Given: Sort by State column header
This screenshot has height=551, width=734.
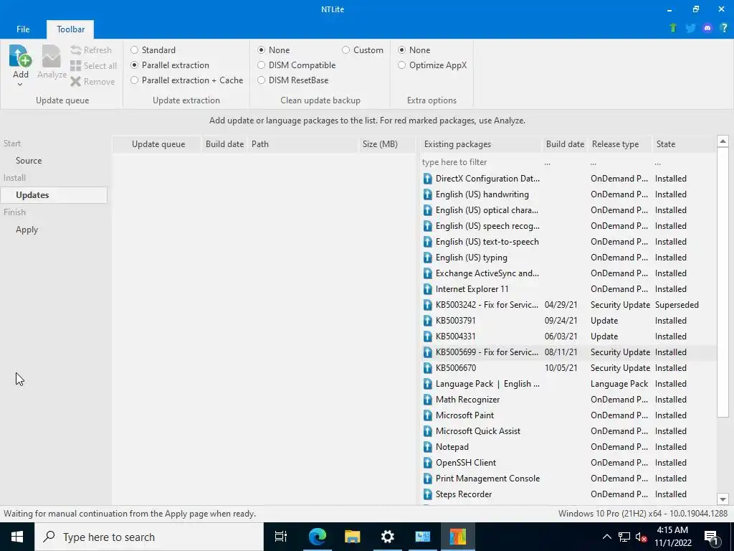Looking at the screenshot, I should 683,144.
